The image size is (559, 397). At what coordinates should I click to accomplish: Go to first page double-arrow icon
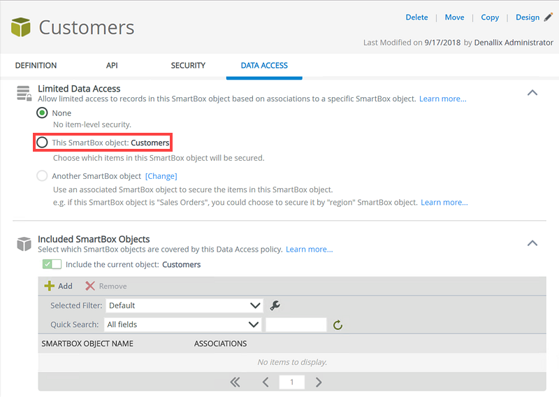[x=235, y=382]
